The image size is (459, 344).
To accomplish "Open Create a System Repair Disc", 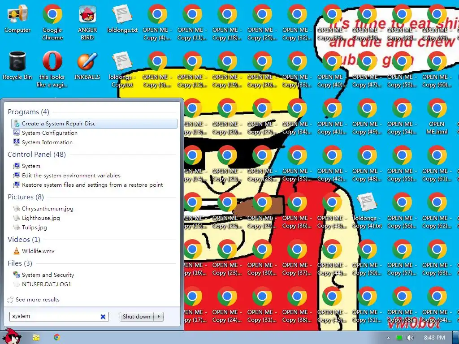I will pyautogui.click(x=94, y=124).
